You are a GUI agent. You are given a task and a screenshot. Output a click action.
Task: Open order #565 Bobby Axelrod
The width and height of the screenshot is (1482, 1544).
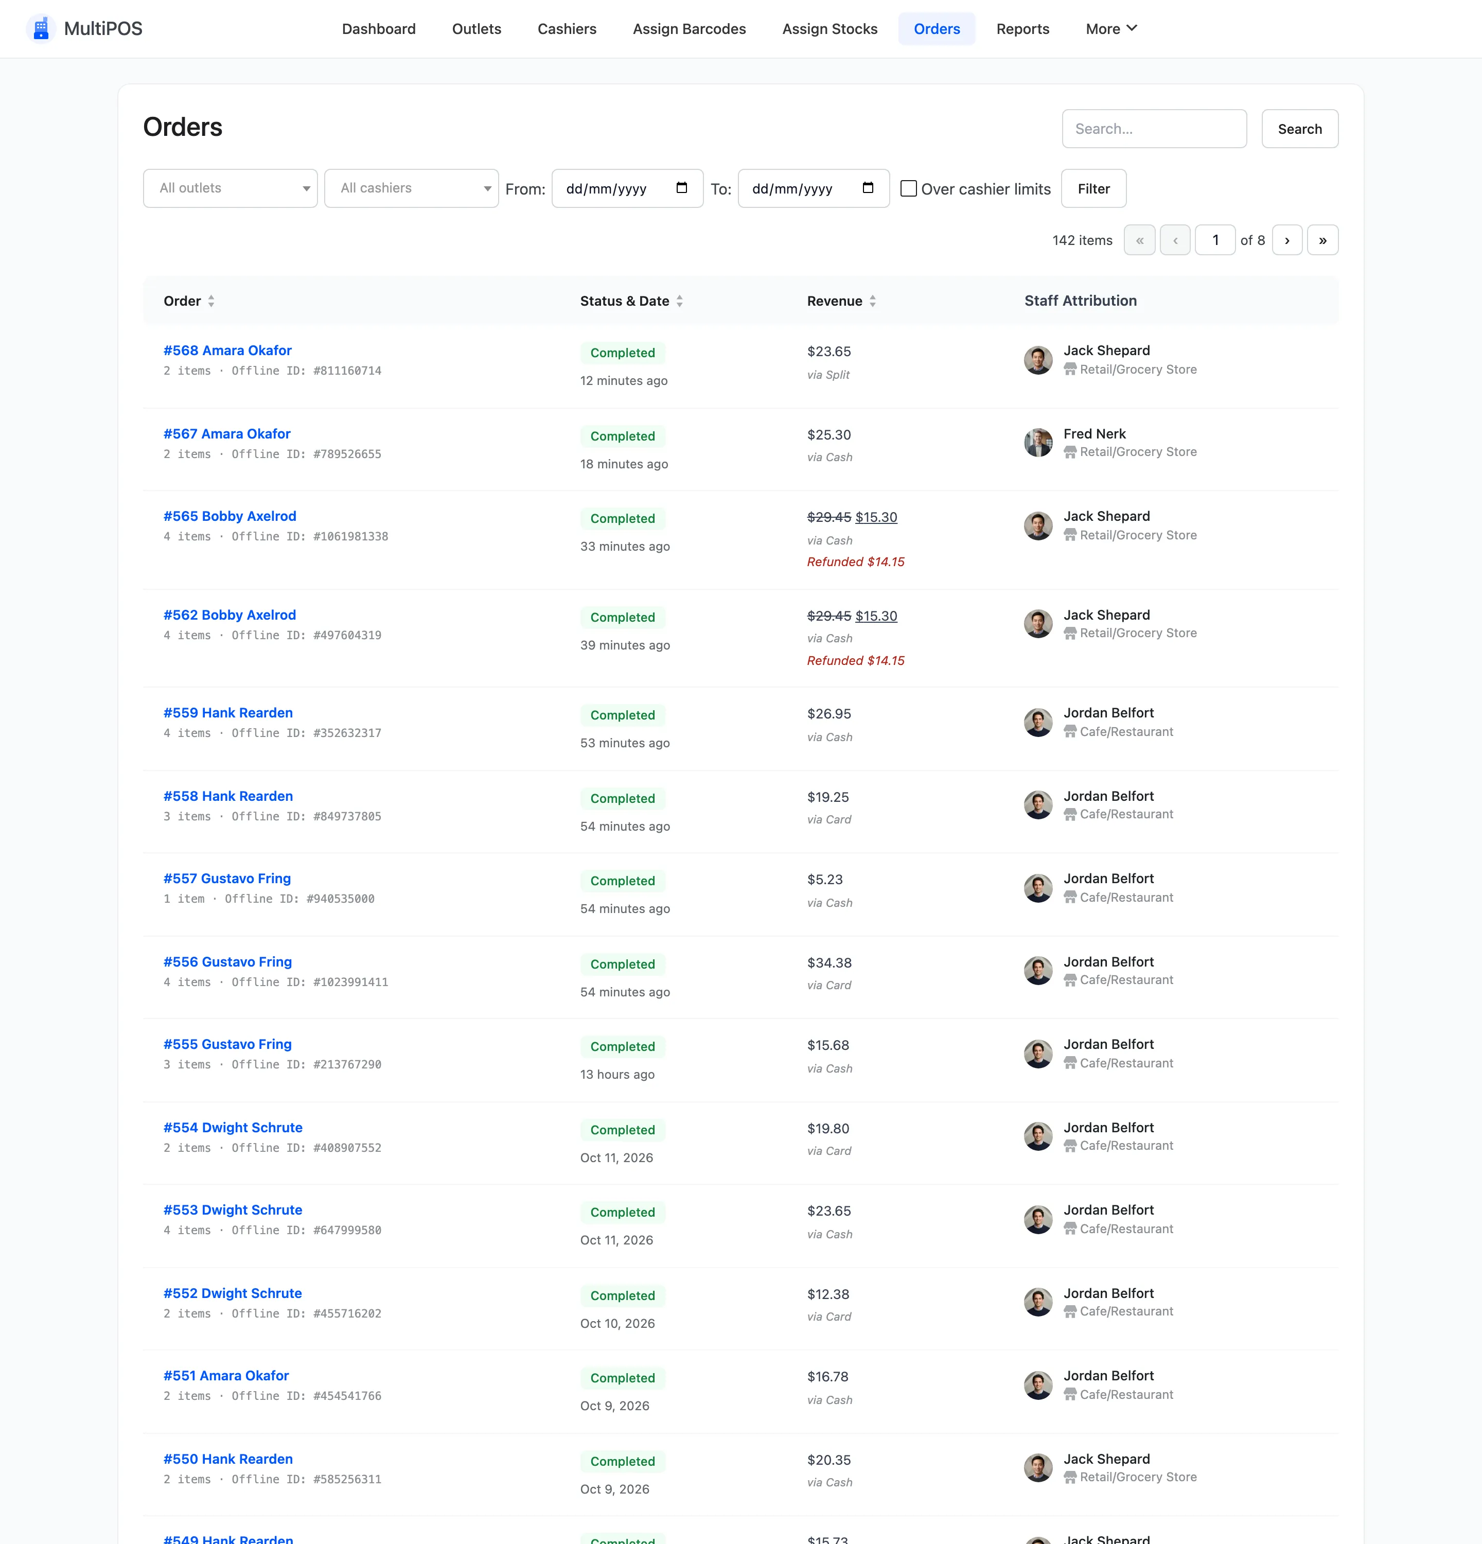tap(230, 516)
